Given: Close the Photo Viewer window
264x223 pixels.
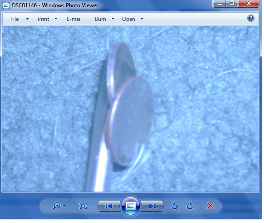Looking at the screenshot, I should click(x=249, y=3).
